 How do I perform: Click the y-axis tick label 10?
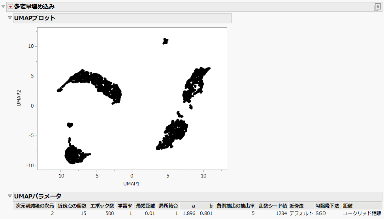coord(31,46)
